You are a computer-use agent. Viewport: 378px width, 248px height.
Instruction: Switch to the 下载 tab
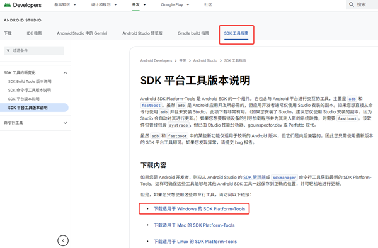(8, 33)
